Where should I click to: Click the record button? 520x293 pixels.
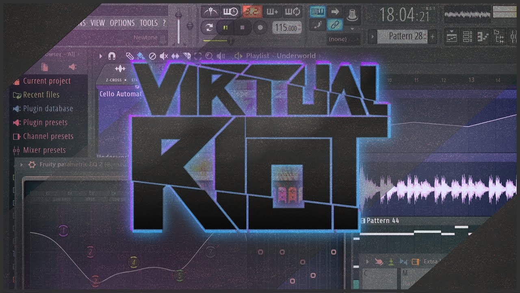point(260,28)
